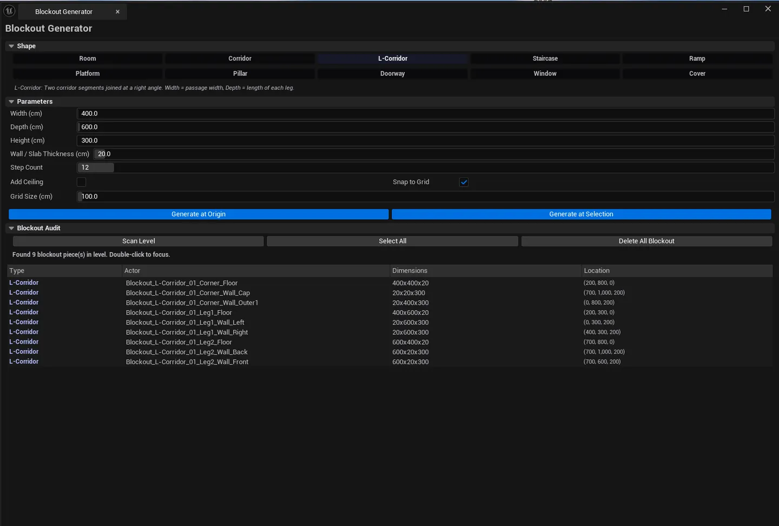Select the Cover shape
The height and width of the screenshot is (526, 779).
click(x=697, y=74)
